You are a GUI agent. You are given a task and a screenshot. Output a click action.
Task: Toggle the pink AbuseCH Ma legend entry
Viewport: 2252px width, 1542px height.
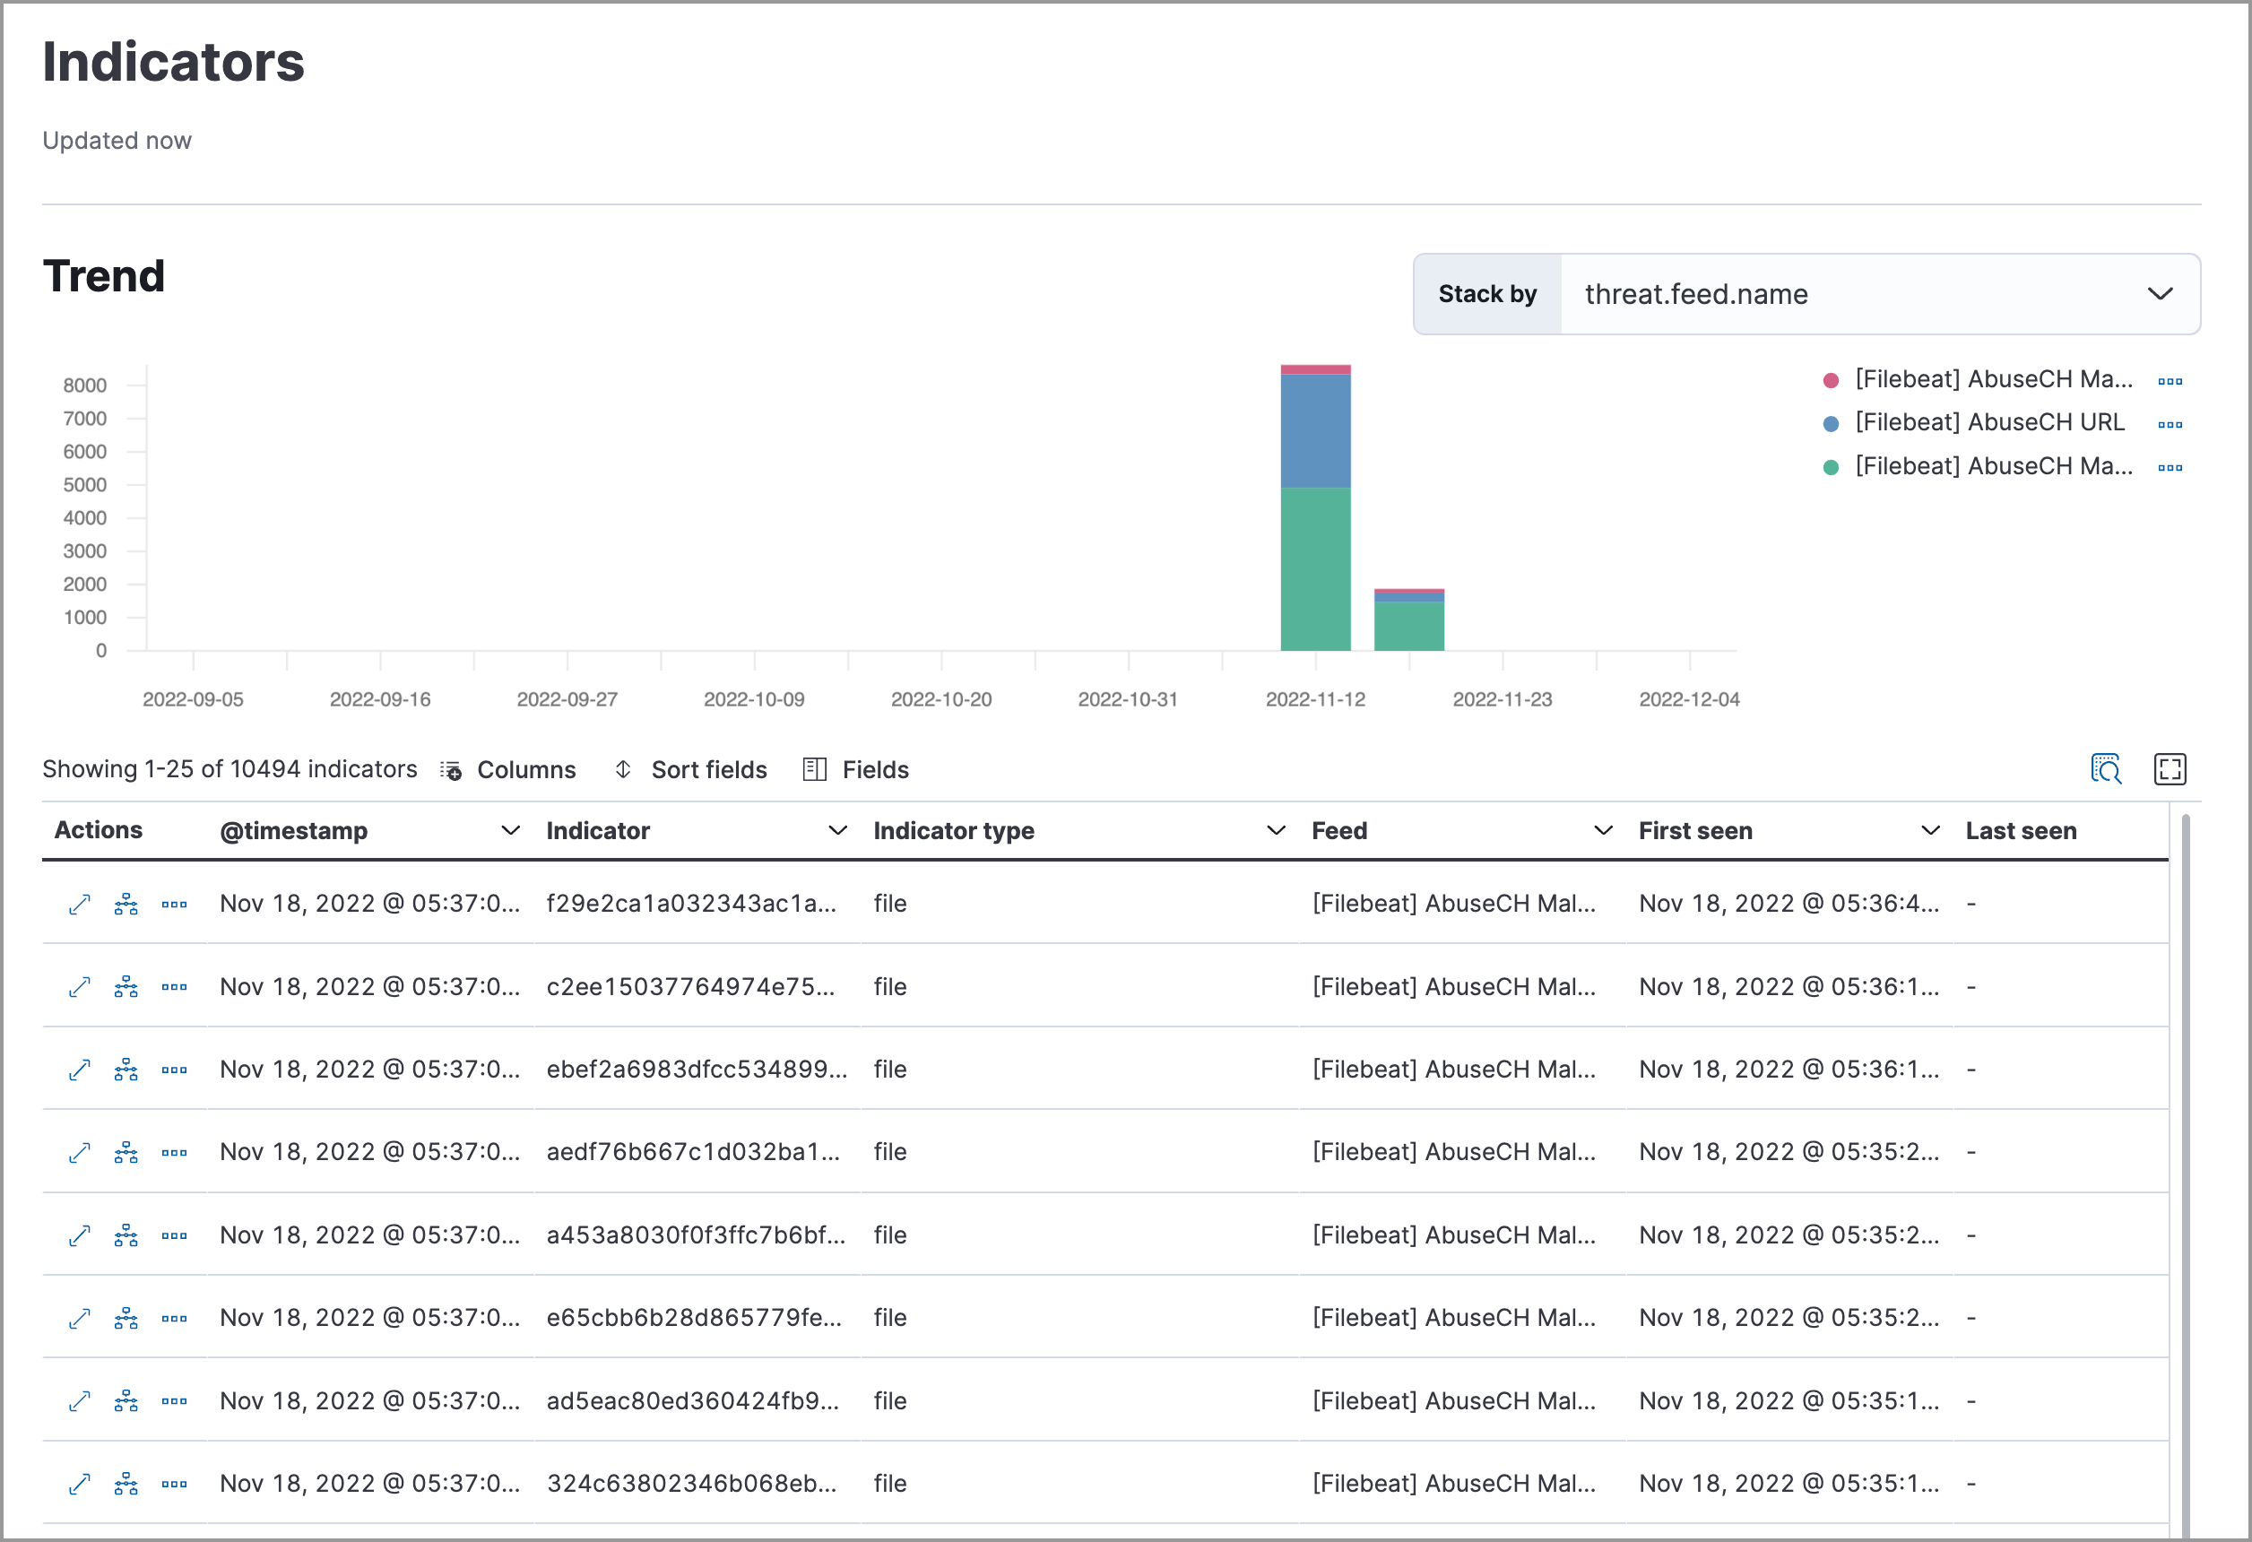[x=1988, y=378]
